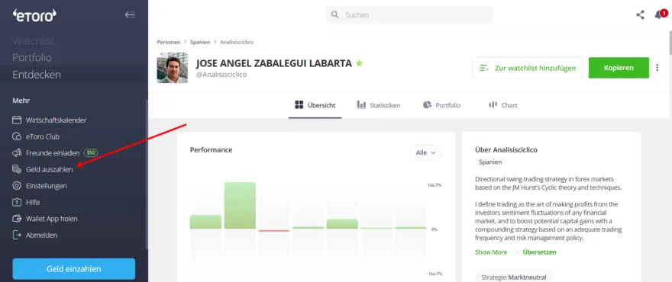Click the tallest green performance bar
672x282 pixels.
(x=240, y=205)
